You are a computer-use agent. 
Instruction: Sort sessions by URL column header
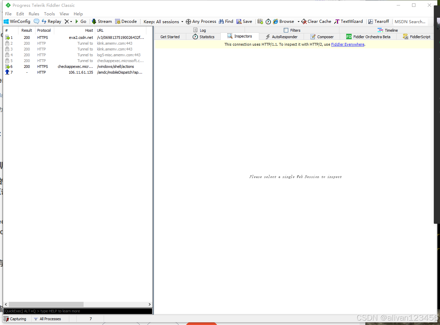click(x=121, y=30)
